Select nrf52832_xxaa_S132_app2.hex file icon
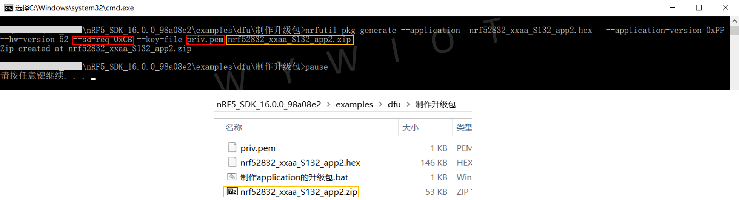Screen dimensions: 739x200 (232, 162)
